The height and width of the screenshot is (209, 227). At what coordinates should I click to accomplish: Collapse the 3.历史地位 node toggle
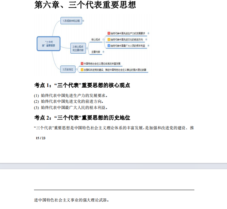tap(77, 69)
